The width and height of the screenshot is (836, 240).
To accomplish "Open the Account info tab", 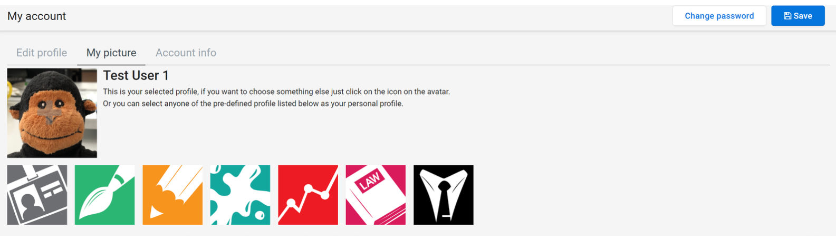I will pyautogui.click(x=186, y=53).
